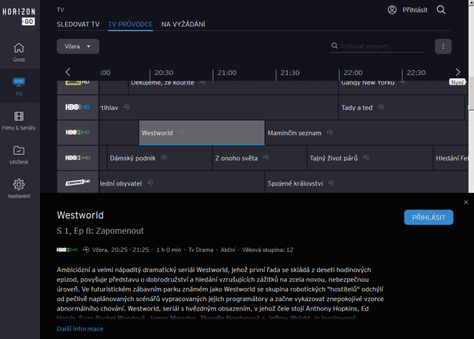The height and width of the screenshot is (339, 474).
Task: Click the blue Přihlásit button
Action: [428, 217]
